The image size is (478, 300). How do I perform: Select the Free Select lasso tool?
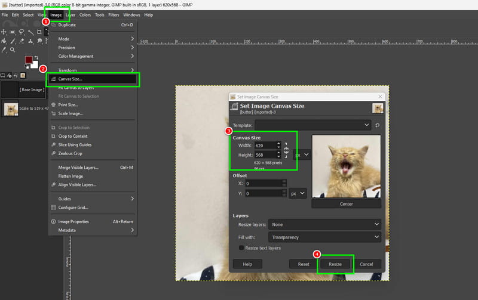click(x=22, y=32)
